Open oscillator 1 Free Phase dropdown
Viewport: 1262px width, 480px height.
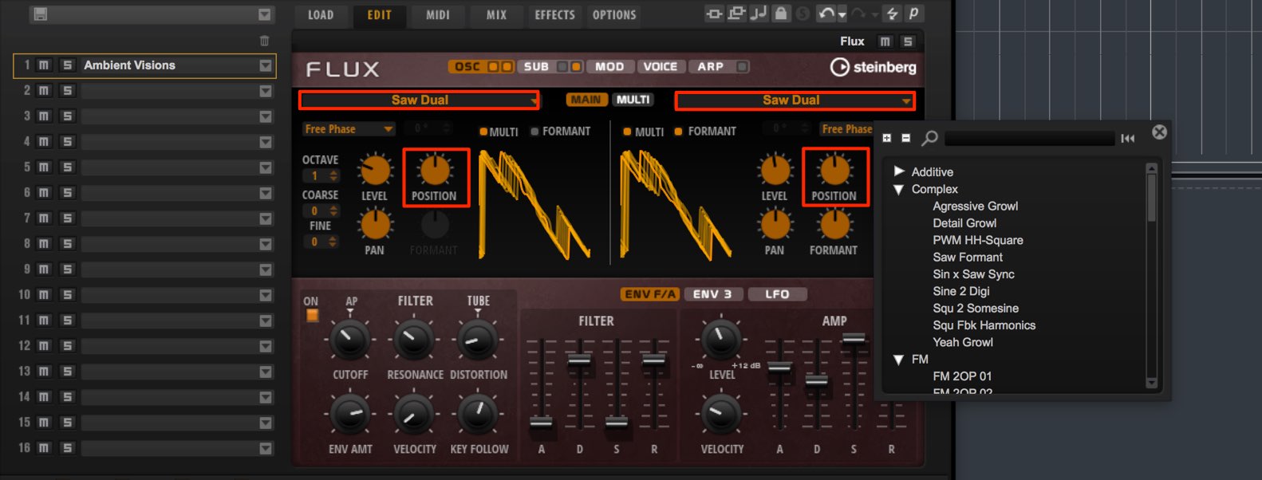click(x=348, y=129)
